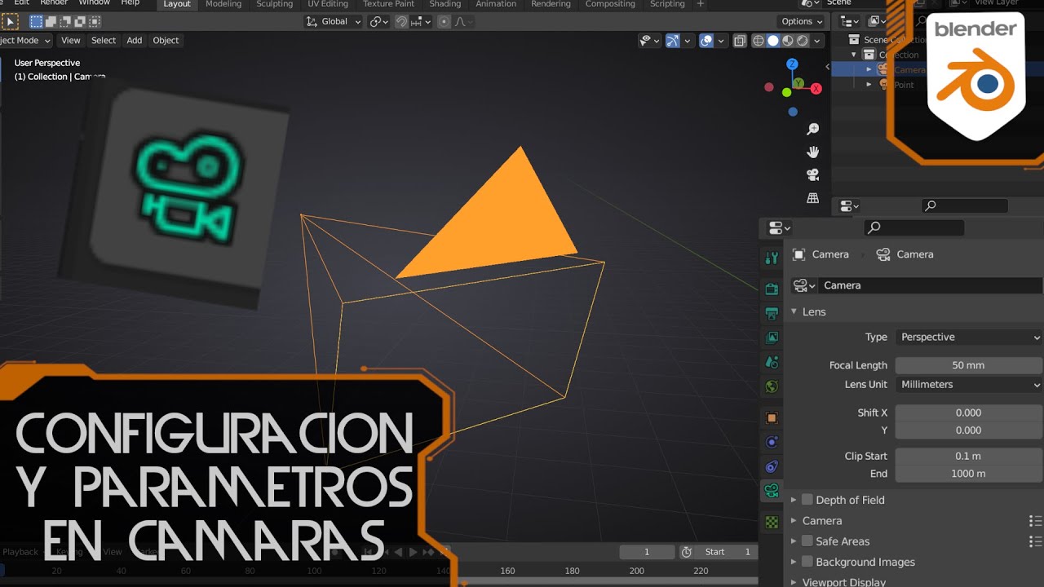Viewport: 1044px width, 587px height.
Task: Open camera data-block browse dropdown
Action: click(x=804, y=285)
